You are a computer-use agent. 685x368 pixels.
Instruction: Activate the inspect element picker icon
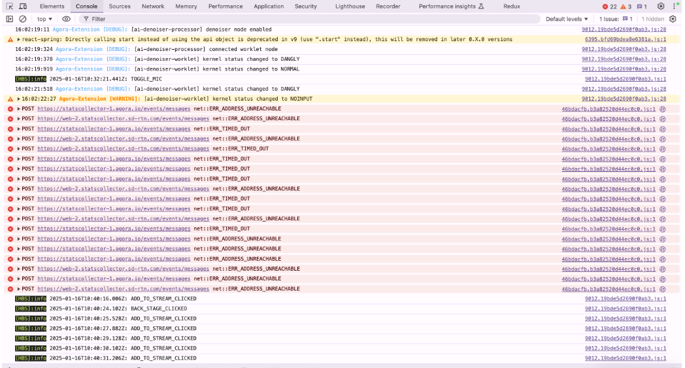9,7
